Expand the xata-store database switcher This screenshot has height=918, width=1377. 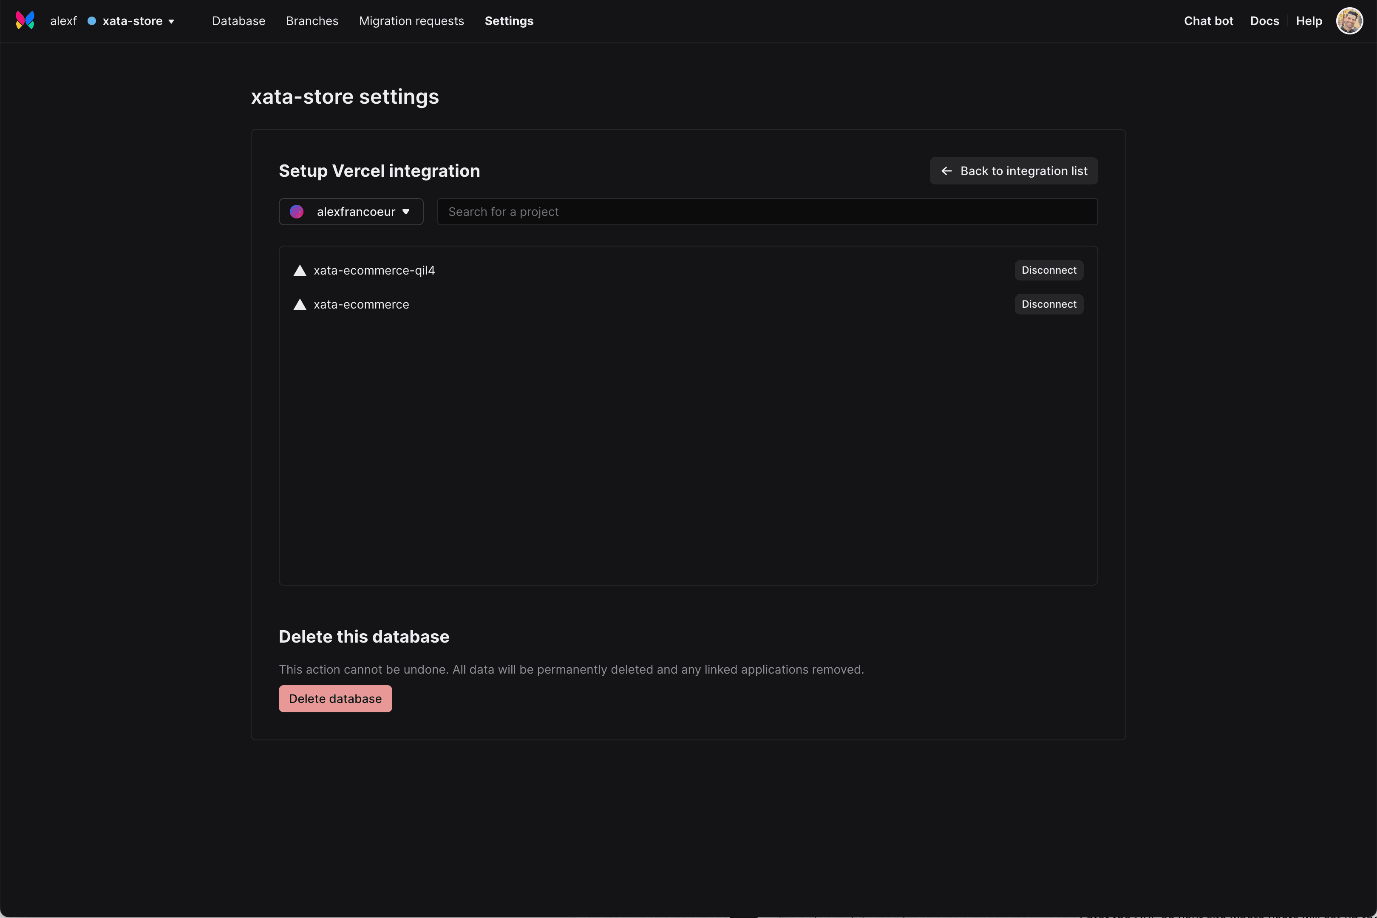(x=138, y=21)
